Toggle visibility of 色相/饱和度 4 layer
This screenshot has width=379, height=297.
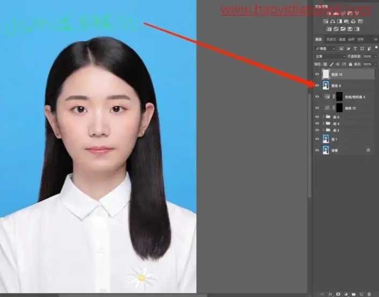[x=317, y=96]
